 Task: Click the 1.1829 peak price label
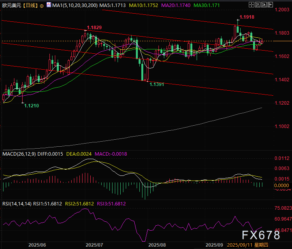click(x=94, y=28)
